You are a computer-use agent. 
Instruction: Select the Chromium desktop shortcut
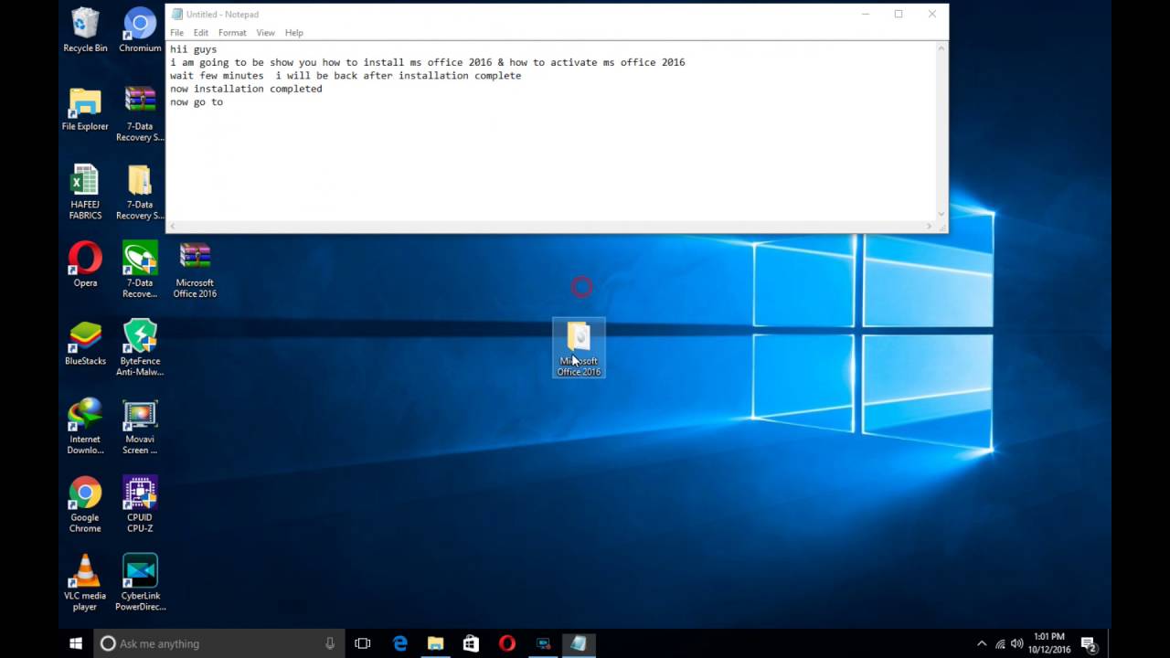coord(140,30)
